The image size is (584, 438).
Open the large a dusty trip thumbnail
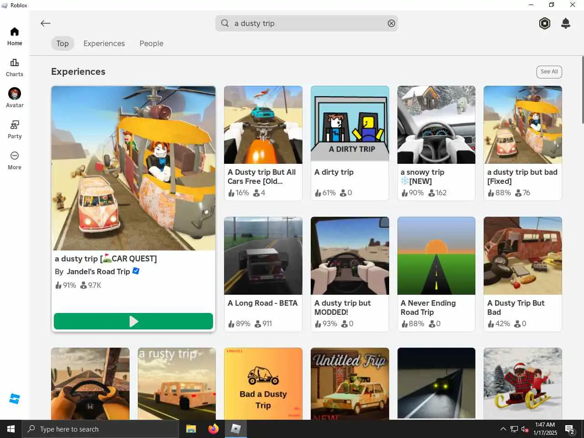pos(133,168)
